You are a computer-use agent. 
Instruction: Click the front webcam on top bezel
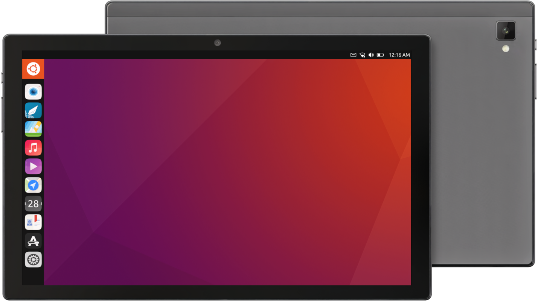coord(217,43)
